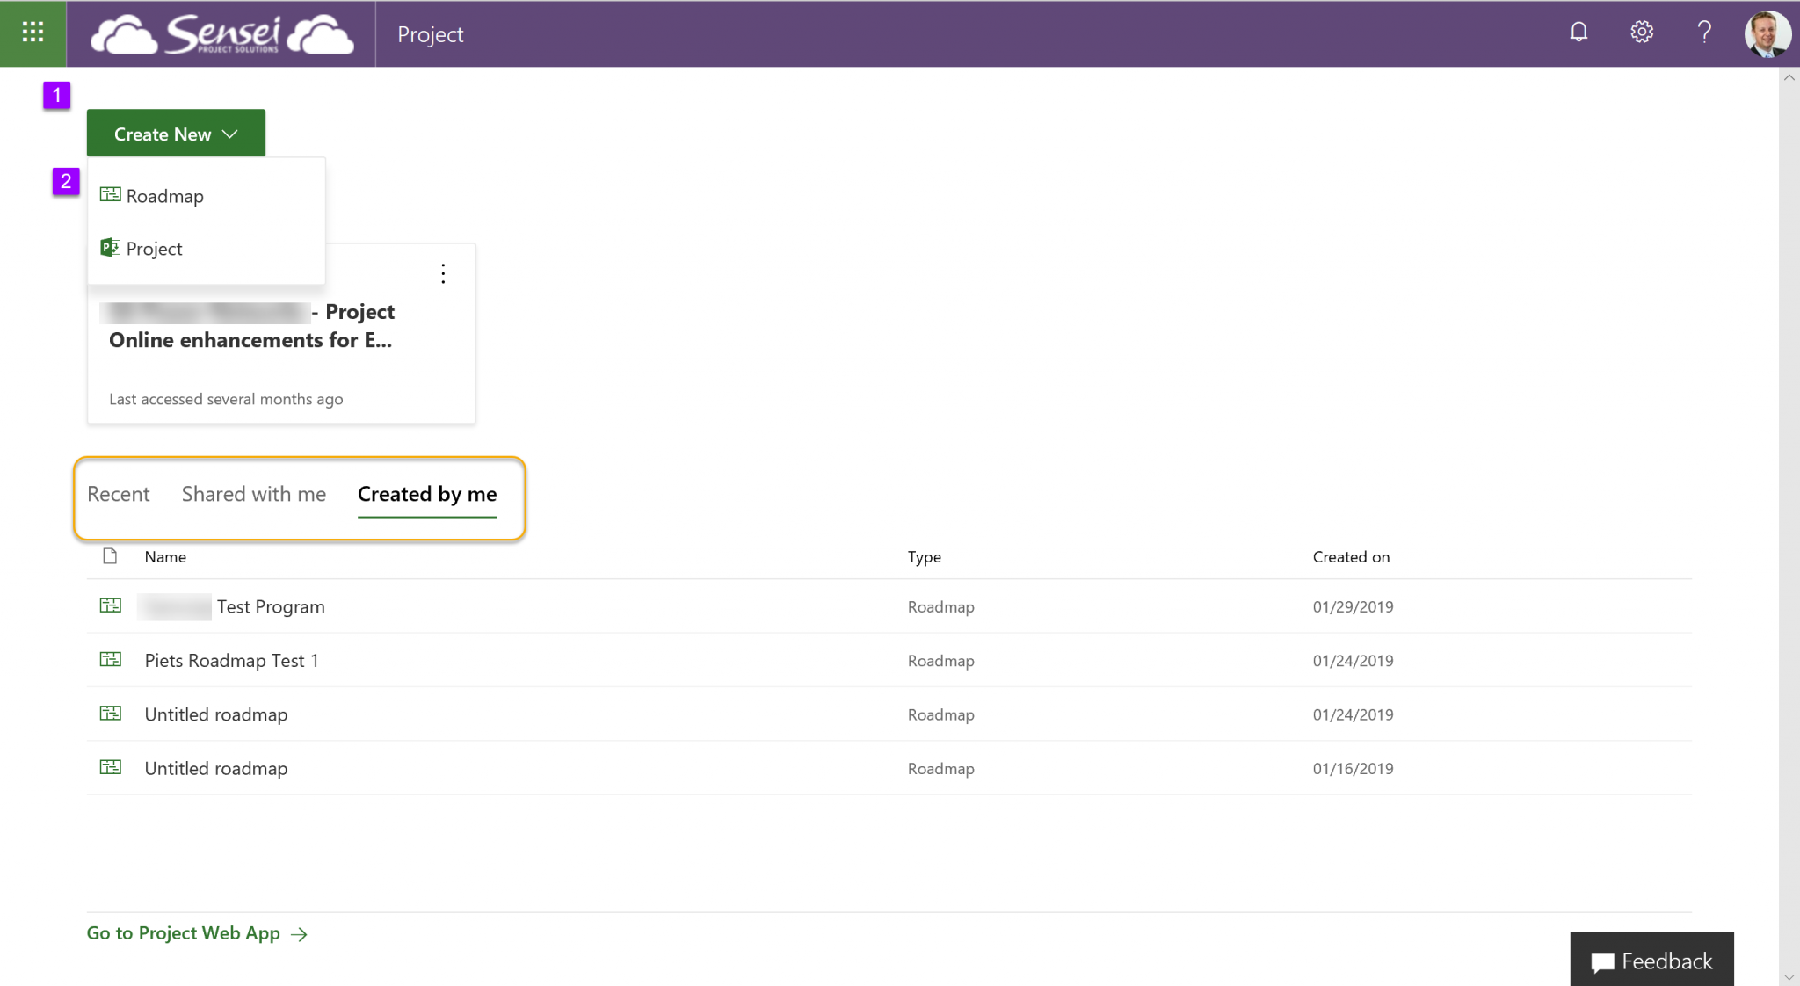Select Roadmap from the Create New menu
The height and width of the screenshot is (986, 1800).
coord(165,195)
